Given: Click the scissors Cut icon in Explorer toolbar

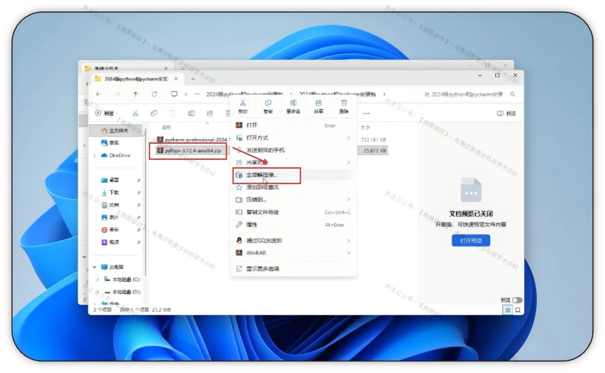Looking at the screenshot, I should click(x=136, y=113).
